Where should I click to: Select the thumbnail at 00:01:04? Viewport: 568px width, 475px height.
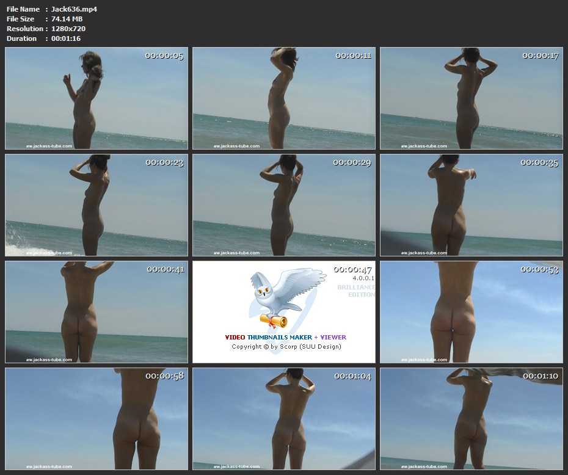(284, 419)
